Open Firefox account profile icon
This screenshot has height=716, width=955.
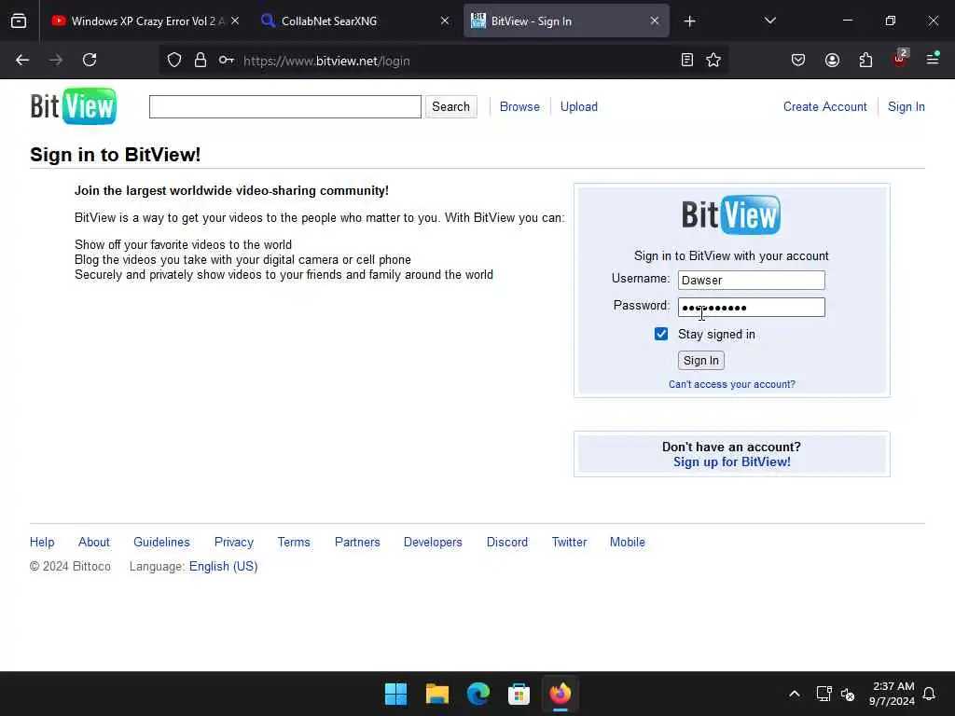[832, 61]
